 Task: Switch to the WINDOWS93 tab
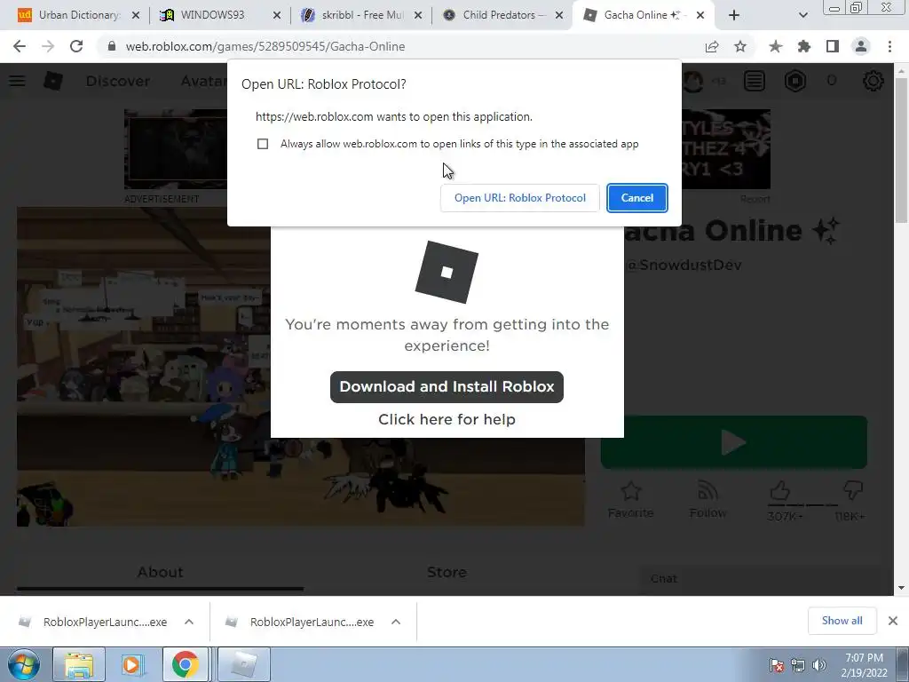coord(212,15)
